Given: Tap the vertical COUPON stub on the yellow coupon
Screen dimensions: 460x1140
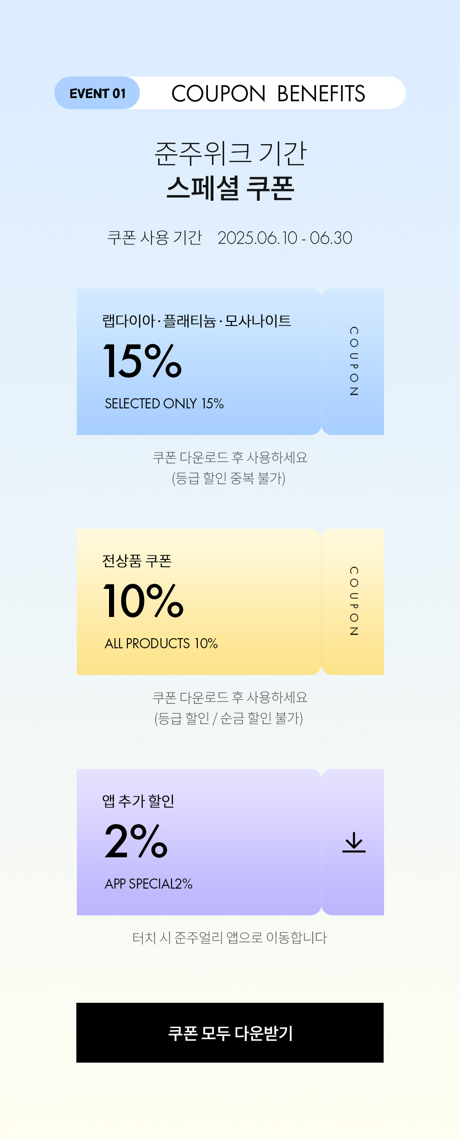Looking at the screenshot, I should click(353, 602).
